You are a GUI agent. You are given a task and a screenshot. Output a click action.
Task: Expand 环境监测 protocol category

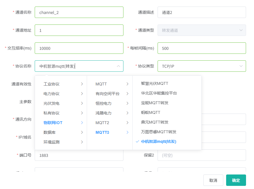point(61,142)
